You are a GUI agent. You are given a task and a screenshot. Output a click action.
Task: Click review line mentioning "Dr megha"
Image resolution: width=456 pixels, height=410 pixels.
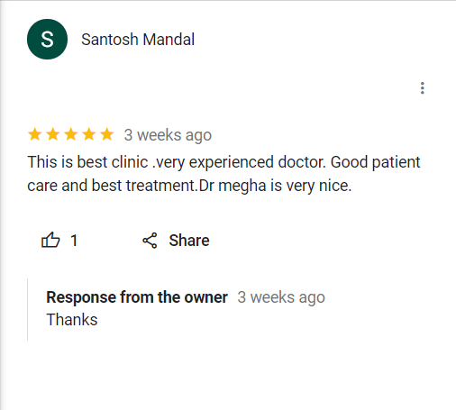pos(189,186)
